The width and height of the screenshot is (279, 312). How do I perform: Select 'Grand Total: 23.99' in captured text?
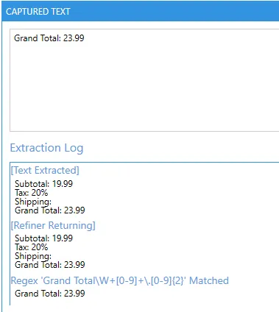pos(49,38)
